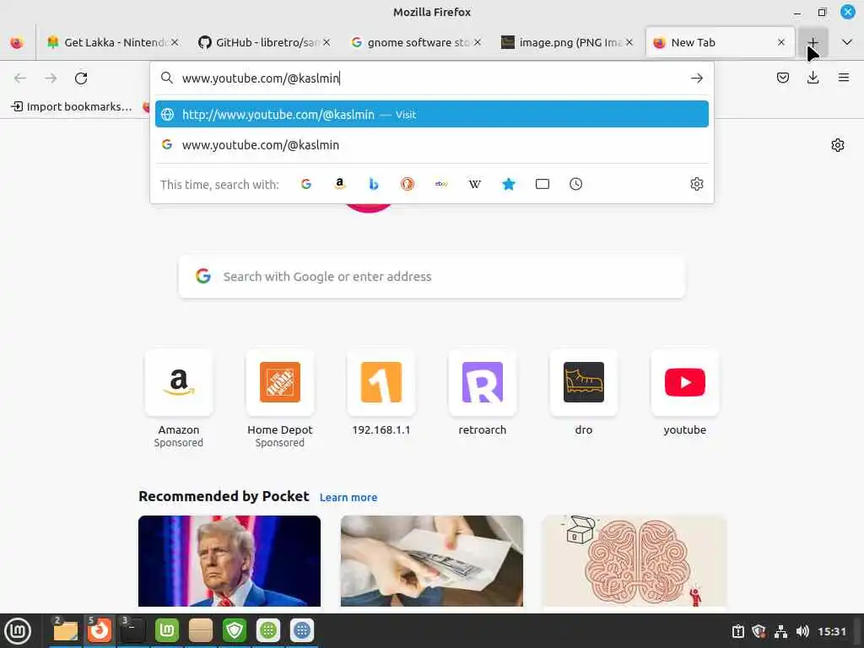Switch to gnome software store tab

(415, 42)
